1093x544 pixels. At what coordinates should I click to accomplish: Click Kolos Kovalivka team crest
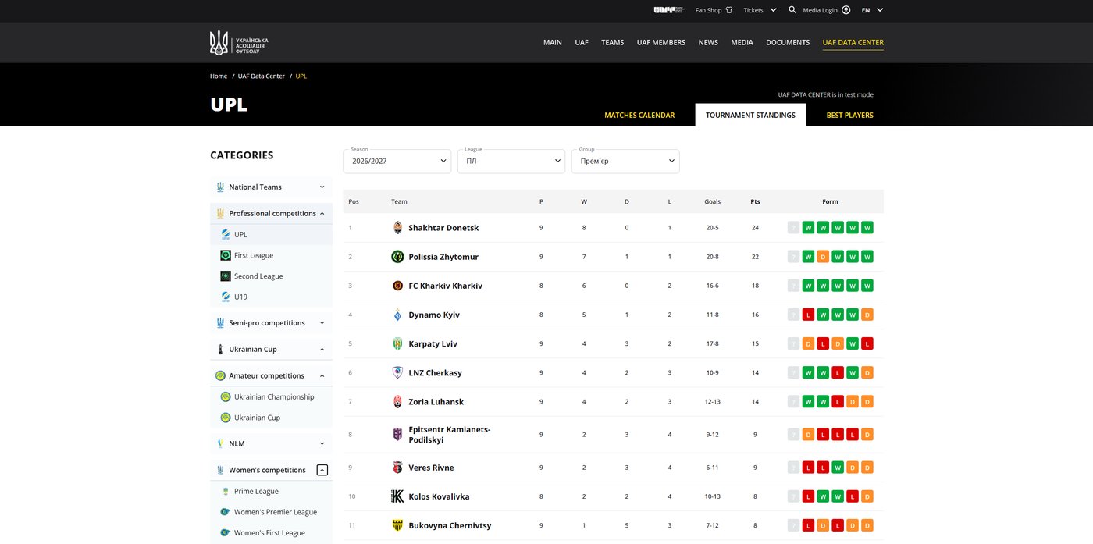(x=398, y=496)
